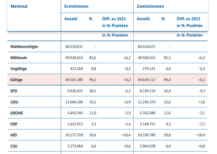The height and width of the screenshot is (154, 217).
Task: Select the Wählende row label
Action: [x=19, y=58]
